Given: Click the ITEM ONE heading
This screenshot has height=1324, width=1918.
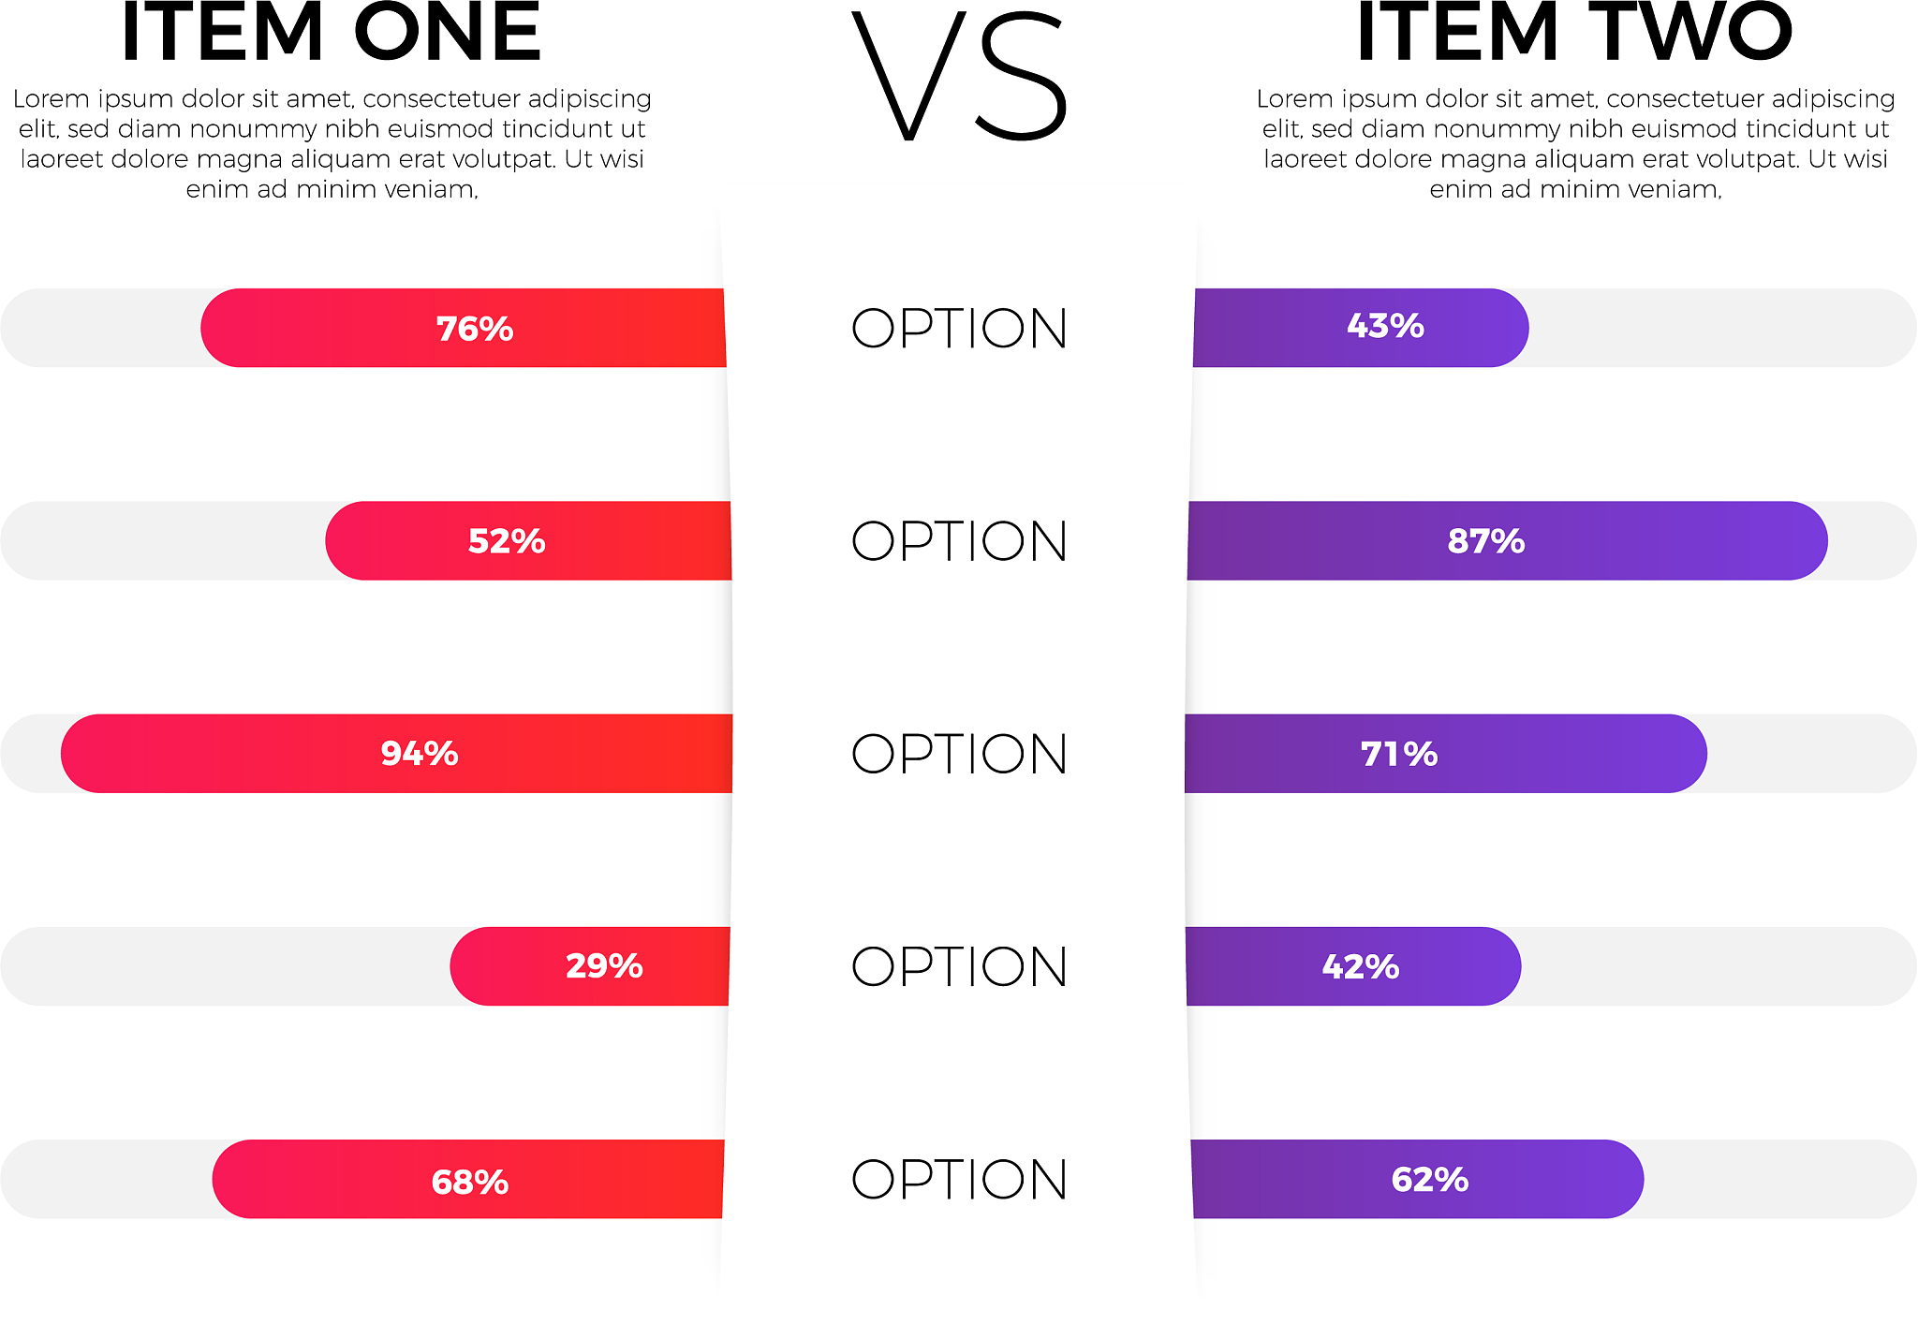Looking at the screenshot, I should pos(331,34).
